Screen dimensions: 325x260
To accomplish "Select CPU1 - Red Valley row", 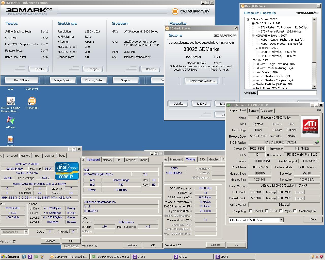I will (x=278, y=52).
